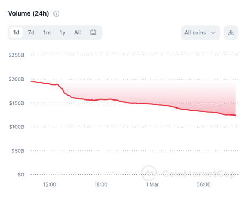
Task: Click the Volume (24h) chart title
Action: coord(28,13)
